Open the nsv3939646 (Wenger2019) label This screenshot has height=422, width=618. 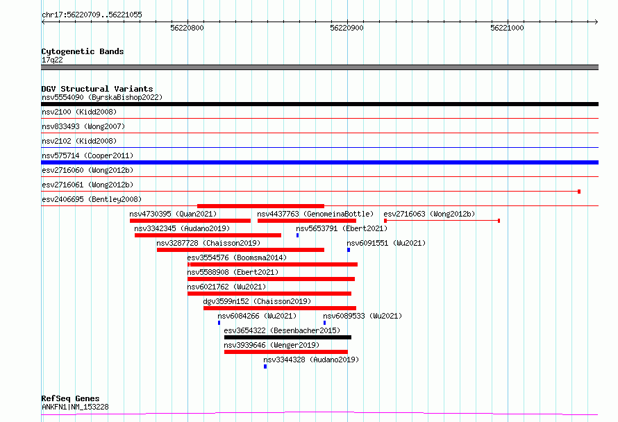pyautogui.click(x=272, y=345)
